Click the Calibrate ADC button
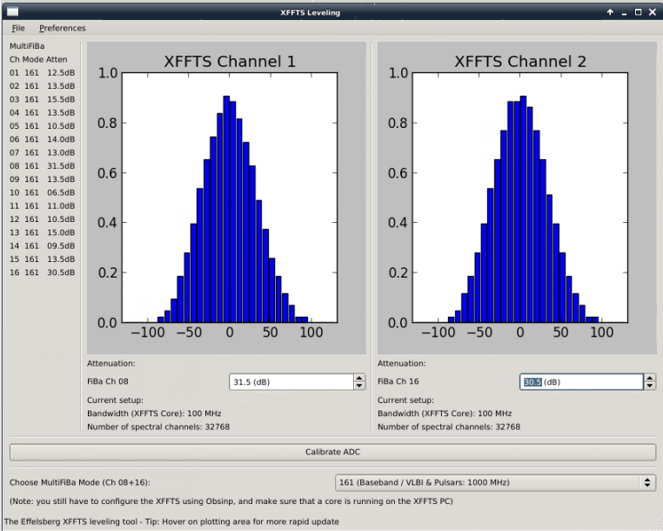The image size is (663, 531). tap(332, 452)
